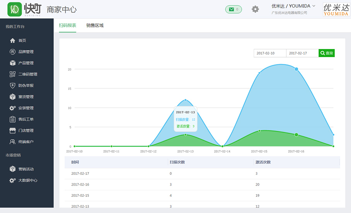Image resolution: width=351 pixels, height=213 pixels.
Task: Click the QR code icon for 二维码管理
Action: tap(12, 74)
